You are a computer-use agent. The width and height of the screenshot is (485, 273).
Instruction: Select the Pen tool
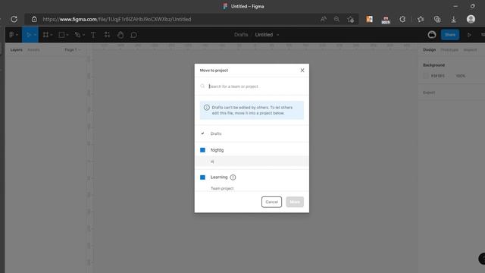tap(77, 35)
